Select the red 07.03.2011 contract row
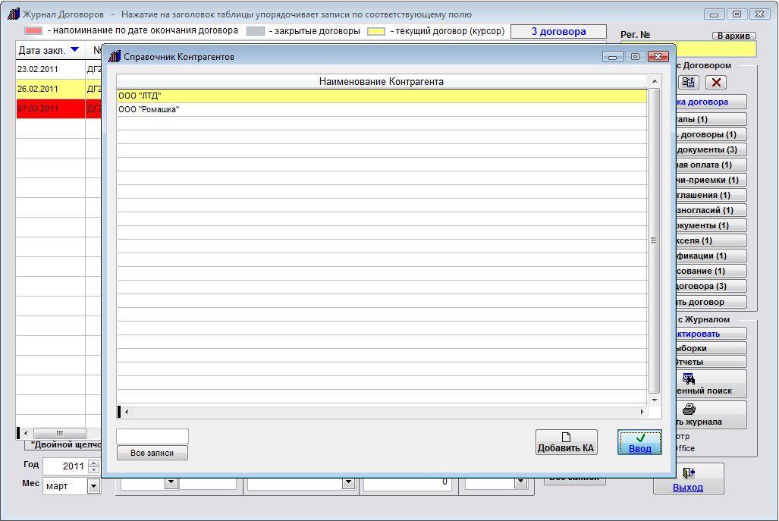Image resolution: width=779 pixels, height=521 pixels. [x=58, y=108]
